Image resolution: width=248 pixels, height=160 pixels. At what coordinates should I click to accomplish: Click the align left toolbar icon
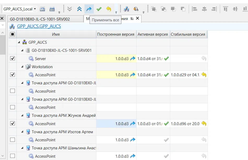pyautogui.click(x=194, y=9)
